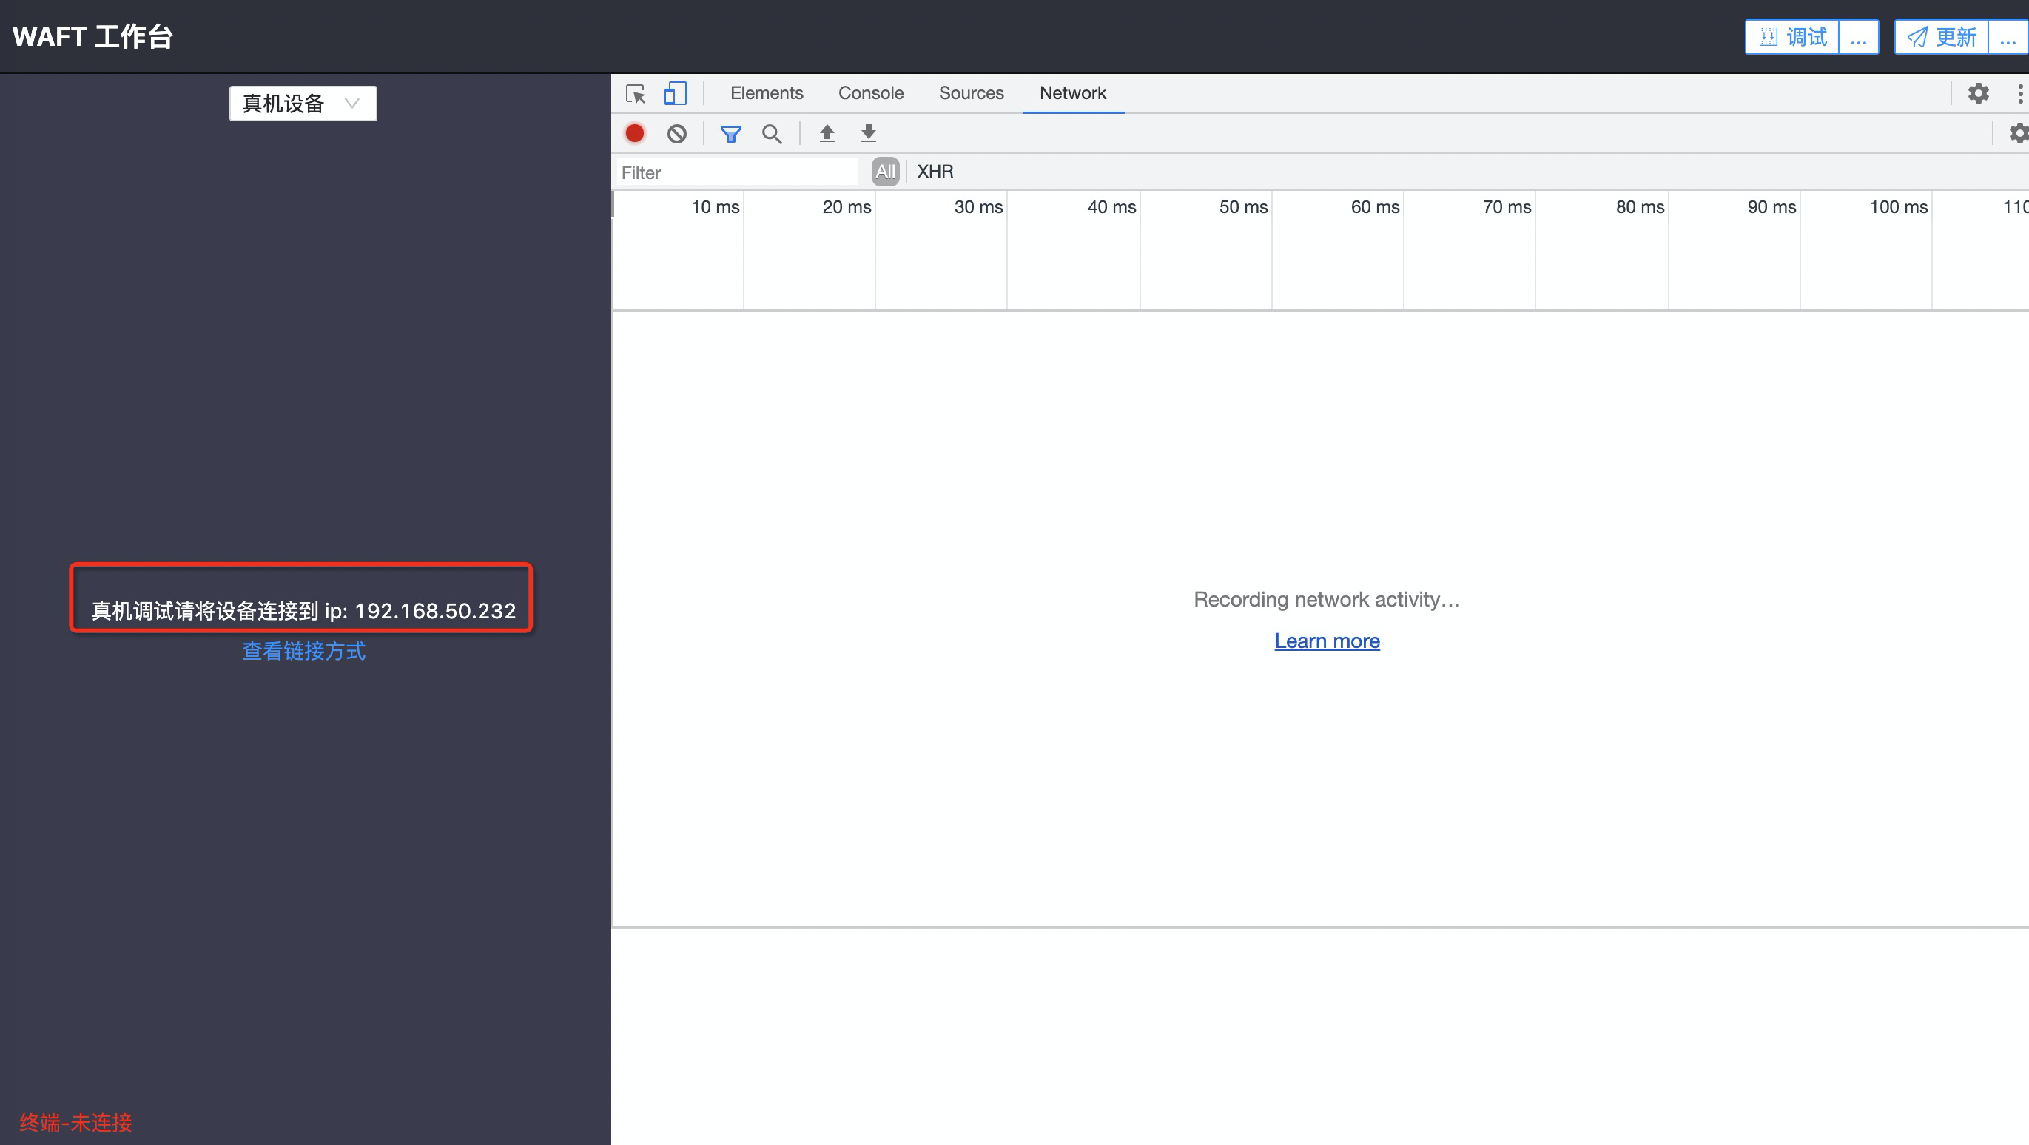
Task: Click the inspect element picker icon
Action: (635, 94)
